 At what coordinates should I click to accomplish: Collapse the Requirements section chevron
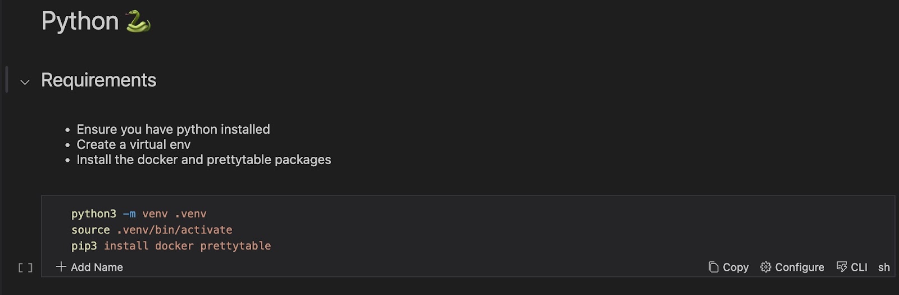25,82
